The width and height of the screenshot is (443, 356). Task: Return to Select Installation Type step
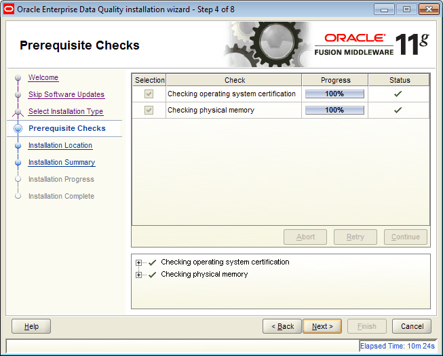(66, 111)
